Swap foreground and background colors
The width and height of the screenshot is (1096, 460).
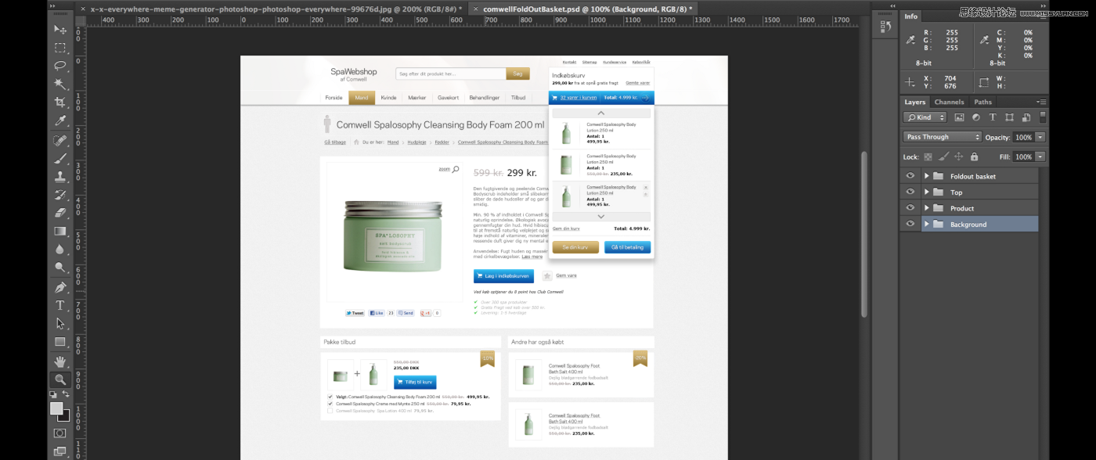click(x=67, y=394)
